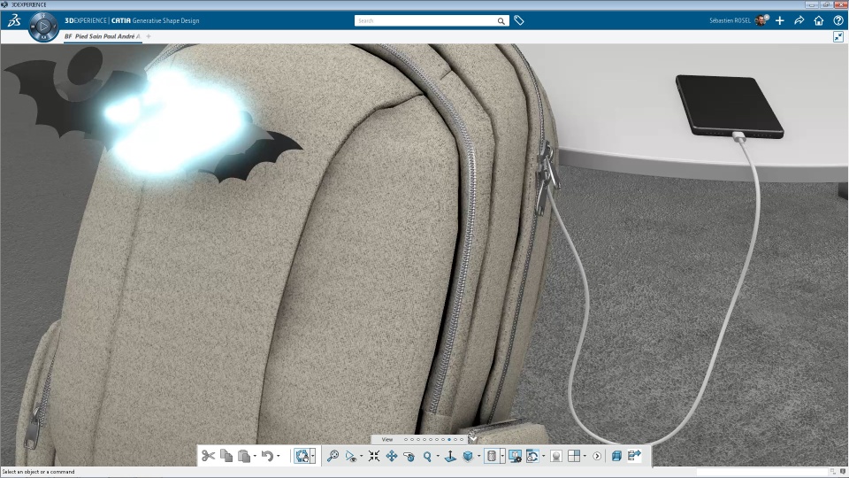Click the user name Sébastien ROSEL
The image size is (849, 478).
[x=730, y=20]
